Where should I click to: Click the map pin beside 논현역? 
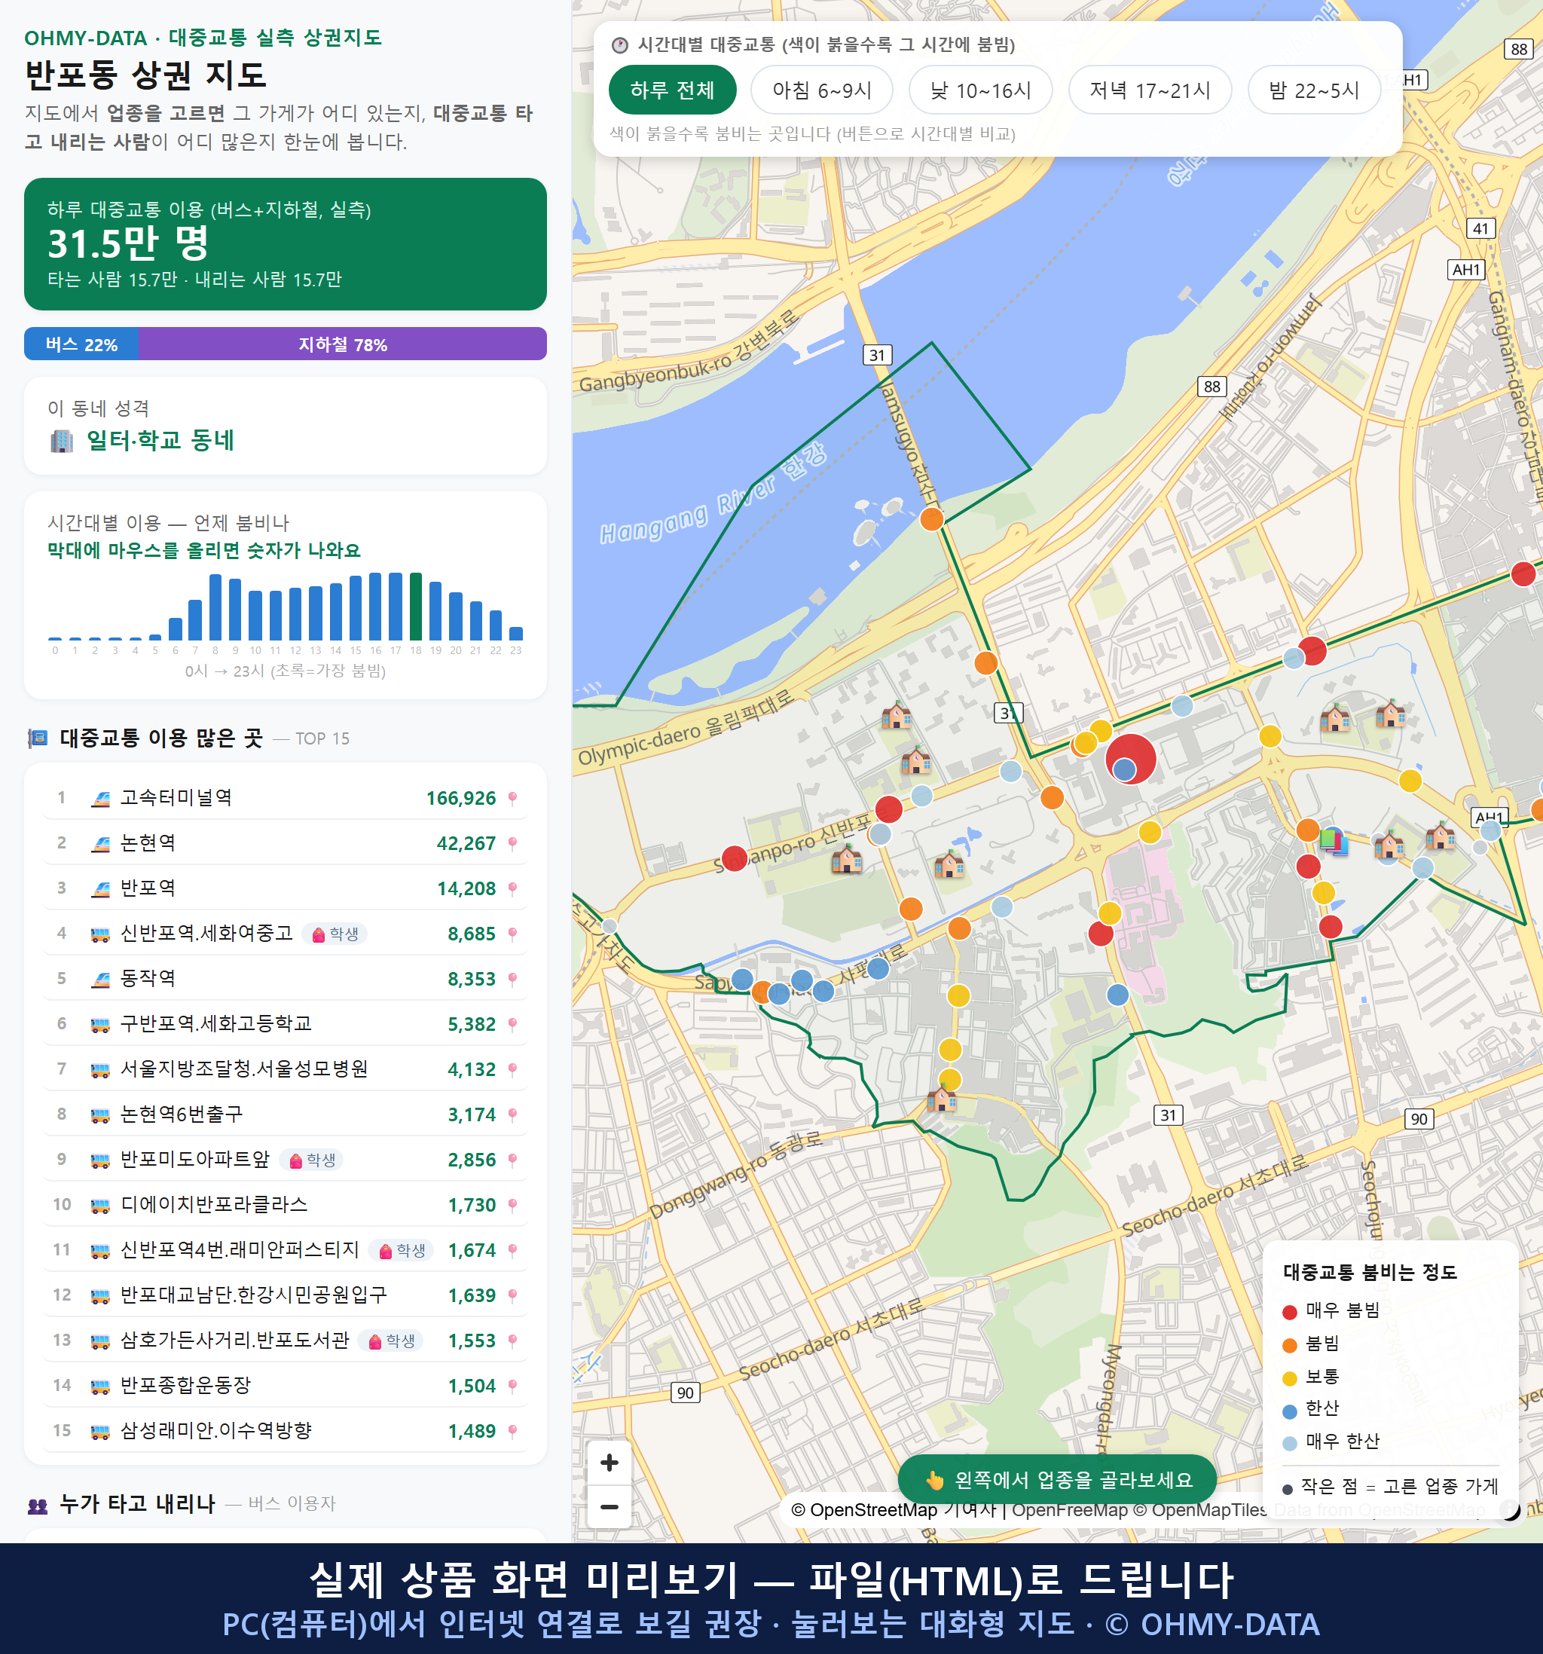click(512, 844)
